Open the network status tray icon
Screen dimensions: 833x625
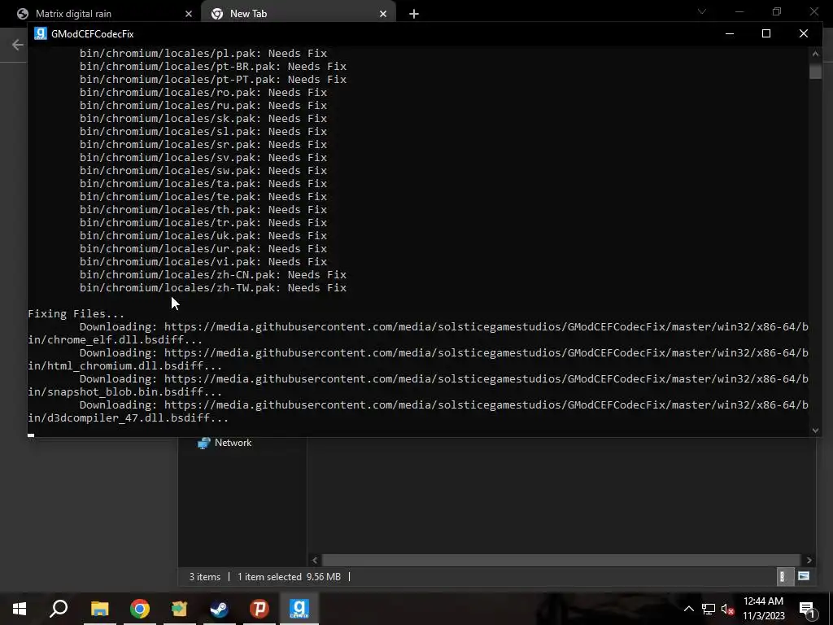pyautogui.click(x=709, y=609)
